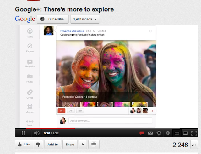Open the interactive transcript icon
The image size is (201, 154).
coord(94,145)
